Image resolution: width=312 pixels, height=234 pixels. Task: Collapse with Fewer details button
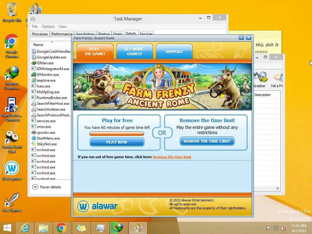coord(47,187)
